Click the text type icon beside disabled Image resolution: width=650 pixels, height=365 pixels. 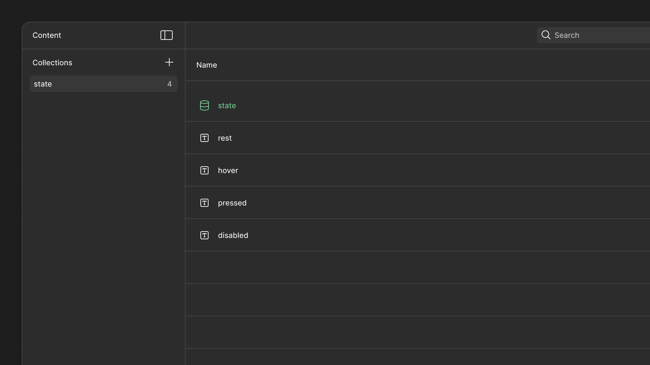[x=204, y=235]
